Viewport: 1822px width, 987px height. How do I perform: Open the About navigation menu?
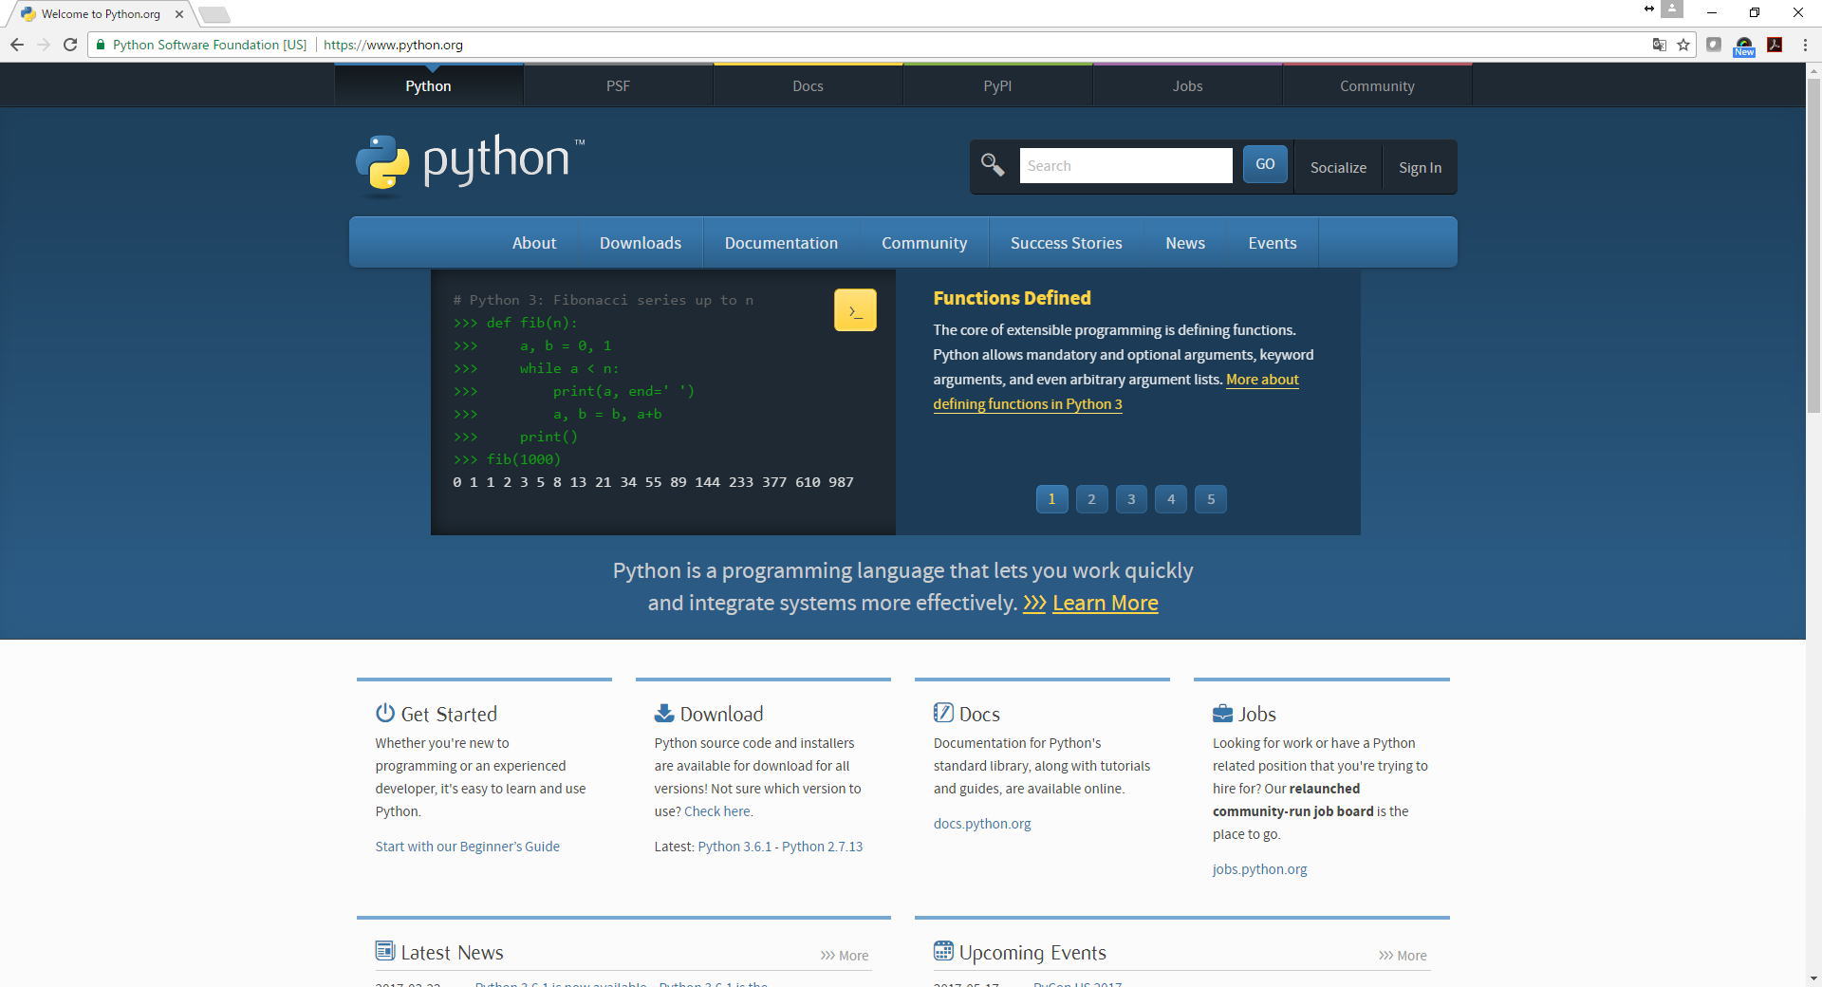[x=534, y=243]
